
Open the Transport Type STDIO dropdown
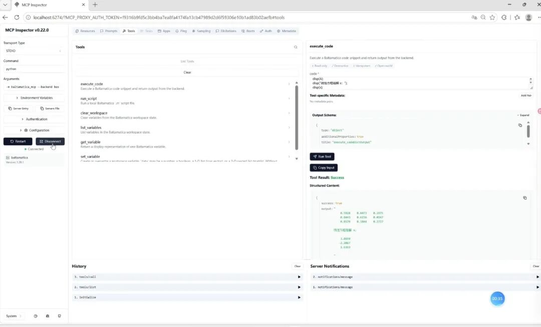tap(34, 51)
